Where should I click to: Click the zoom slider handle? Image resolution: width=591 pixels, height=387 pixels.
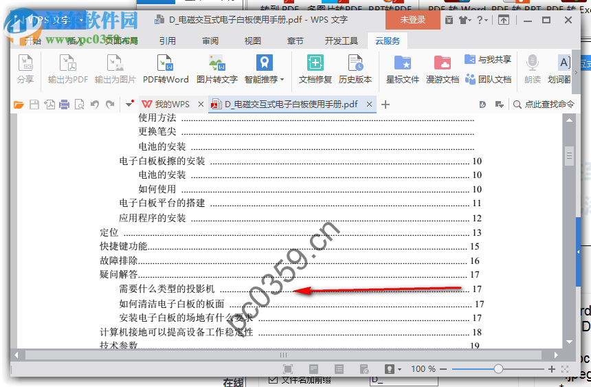click(498, 369)
